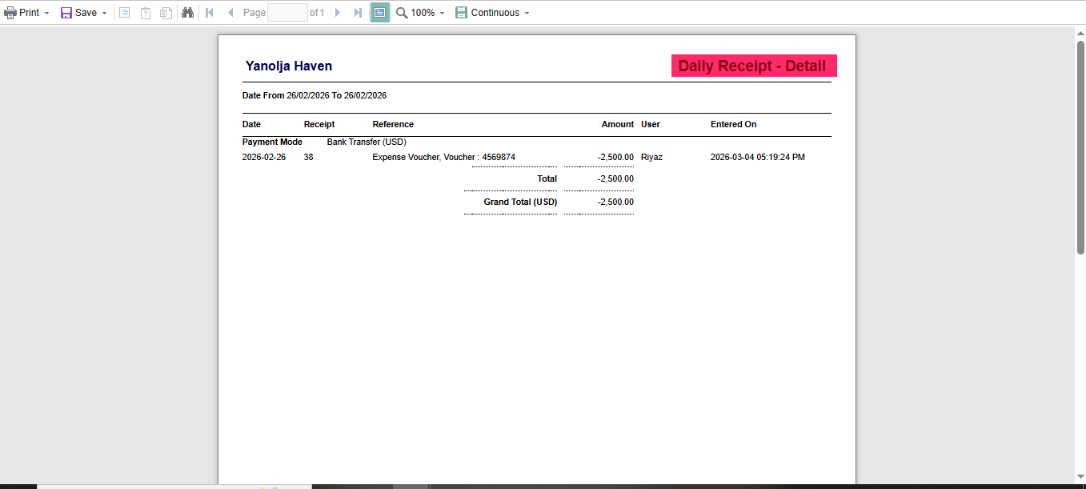This screenshot has width=1086, height=489.
Task: Select the Entered On column header
Action: coord(734,124)
